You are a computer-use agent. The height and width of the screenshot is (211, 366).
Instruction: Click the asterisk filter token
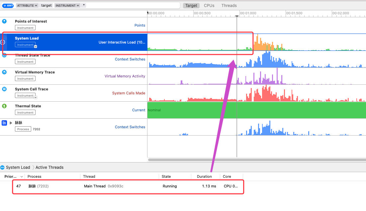point(84,5)
